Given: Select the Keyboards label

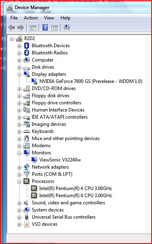Looking at the screenshot, I should [43, 131].
